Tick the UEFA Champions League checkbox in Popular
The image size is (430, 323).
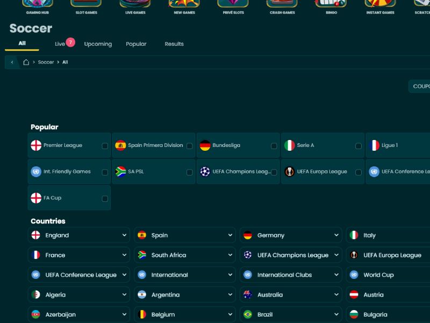[274, 172]
